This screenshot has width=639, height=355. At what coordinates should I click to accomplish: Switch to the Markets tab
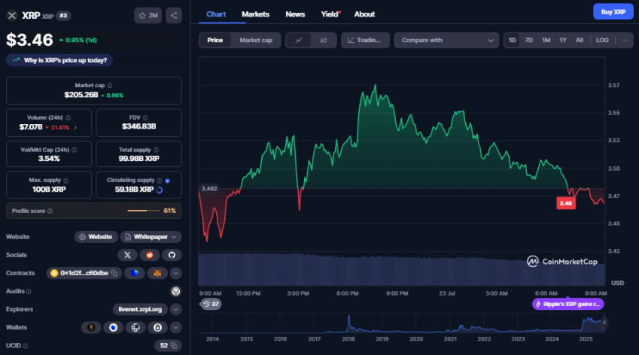(x=255, y=14)
